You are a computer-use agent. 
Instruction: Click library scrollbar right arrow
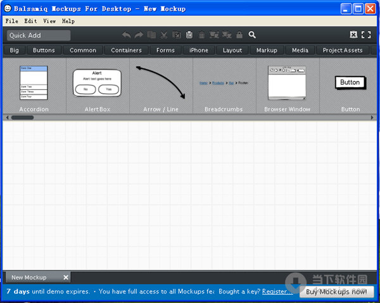[372, 118]
